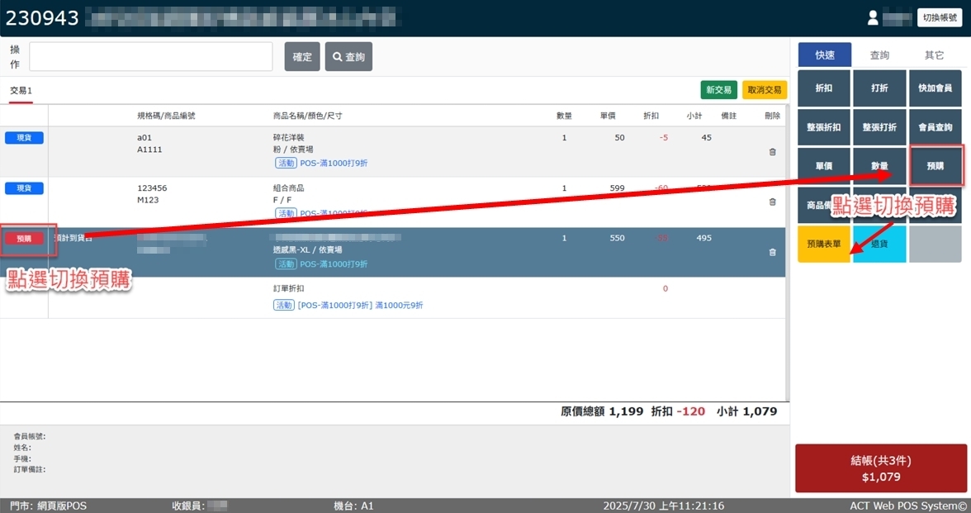Click the 活動 tag on 碎花洋裝 row
The width and height of the screenshot is (971, 513).
[285, 164]
